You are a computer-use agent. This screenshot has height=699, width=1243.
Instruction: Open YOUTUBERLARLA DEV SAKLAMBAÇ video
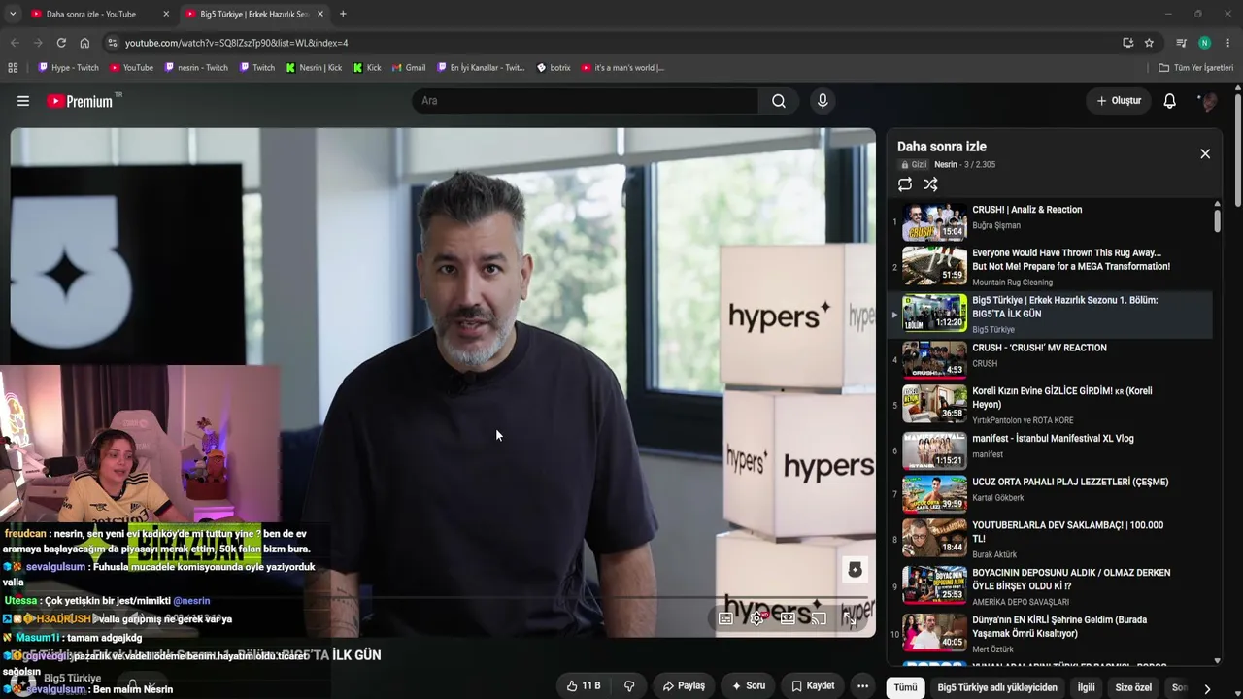[1050, 538]
